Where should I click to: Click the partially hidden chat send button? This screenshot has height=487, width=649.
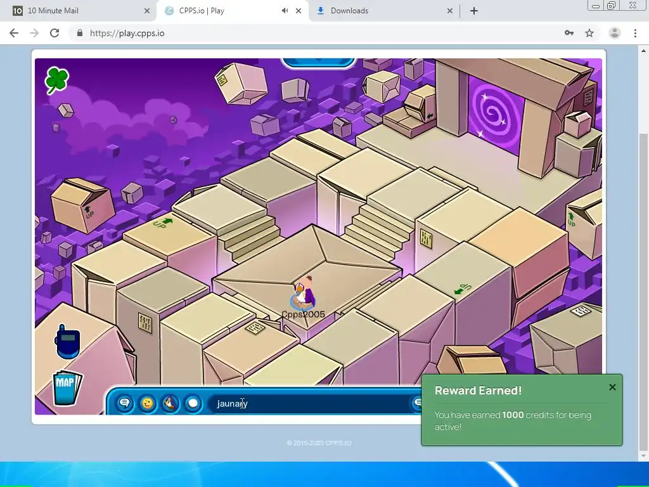point(417,403)
